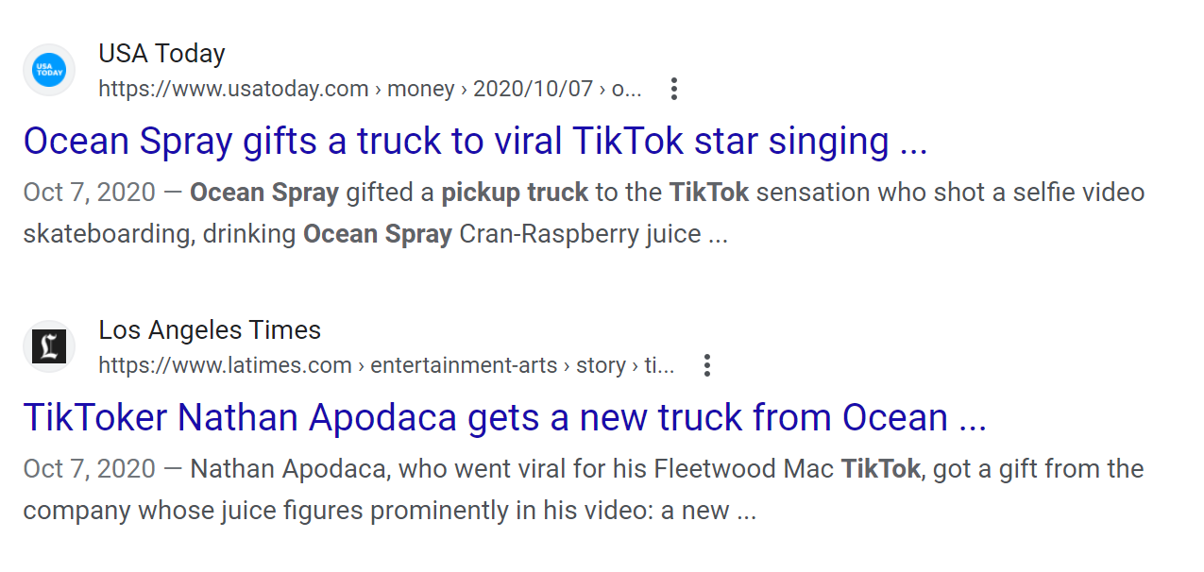The width and height of the screenshot is (1204, 572).
Task: Click '2020/10/07' in the USA Today breadcrumb
Action: [533, 90]
